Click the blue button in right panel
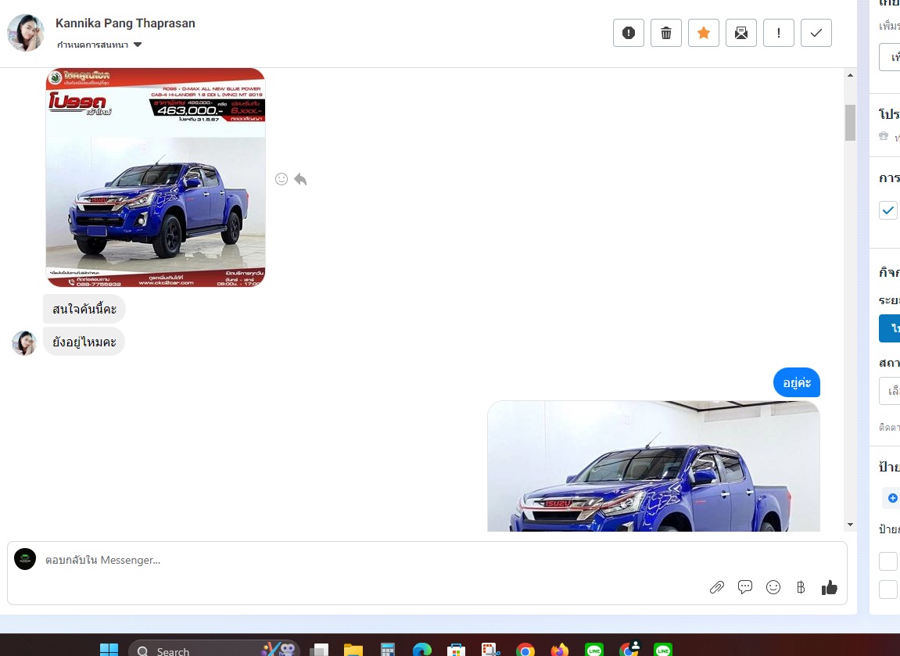This screenshot has height=656, width=900. pos(890,328)
